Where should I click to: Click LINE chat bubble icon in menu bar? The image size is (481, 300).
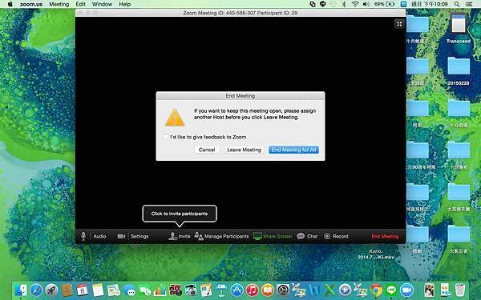[323, 4]
